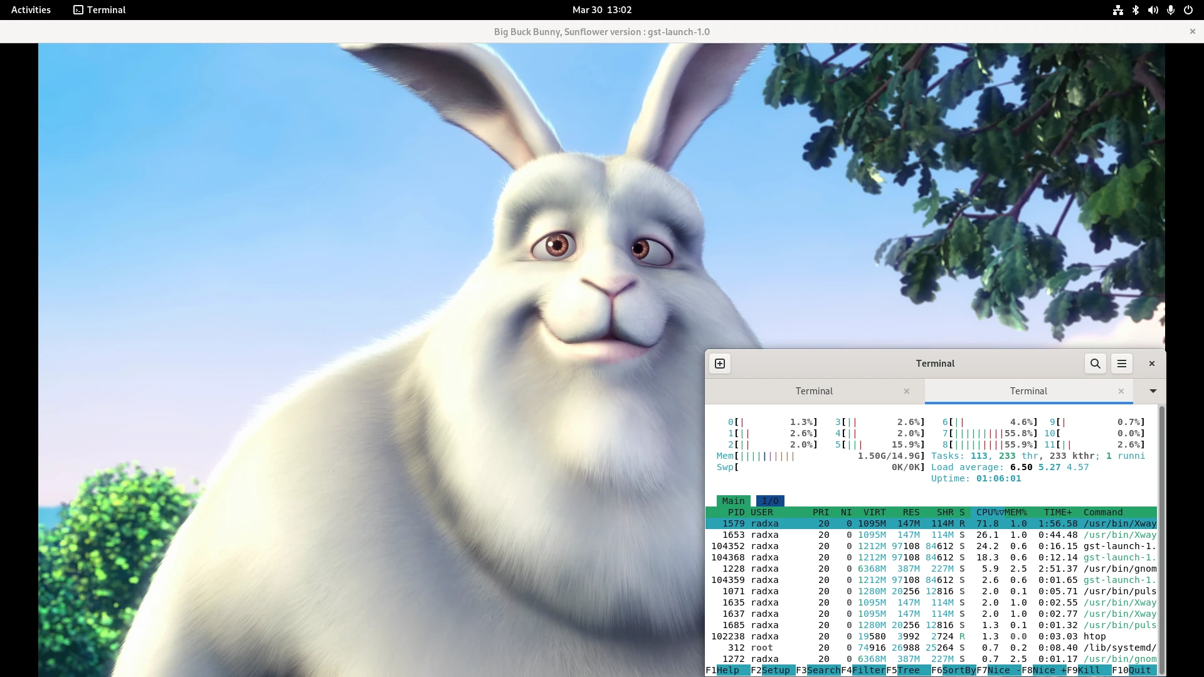Sort by VIRT column header
This screenshot has width=1204, height=677.
click(x=875, y=512)
